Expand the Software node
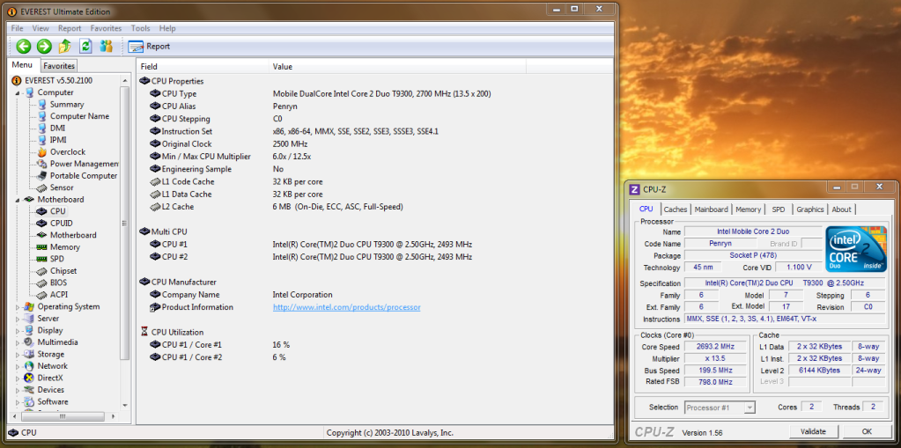This screenshot has width=901, height=448. pyautogui.click(x=18, y=401)
